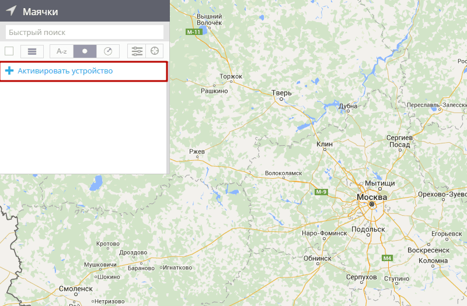Viewport: 467px width, 306px height.
Task: Focus the Быстрый поиск search field
Action: pyautogui.click(x=85, y=32)
